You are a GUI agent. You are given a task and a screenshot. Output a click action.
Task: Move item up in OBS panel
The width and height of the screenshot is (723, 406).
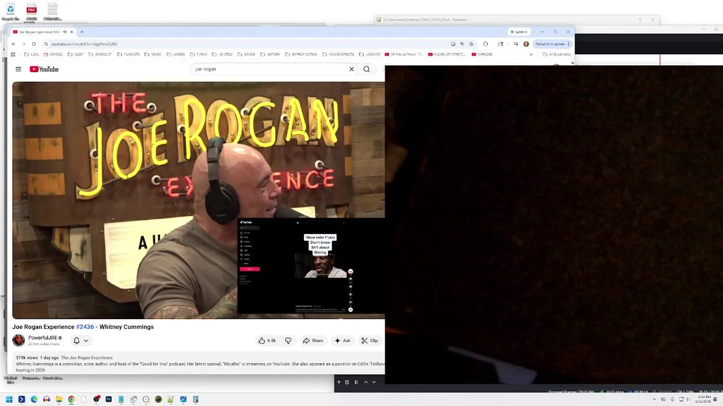point(365,382)
